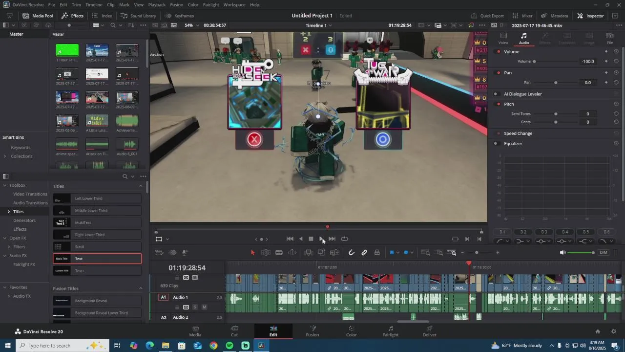625x352 pixels.
Task: Play the timeline in reverse
Action: [301, 239]
